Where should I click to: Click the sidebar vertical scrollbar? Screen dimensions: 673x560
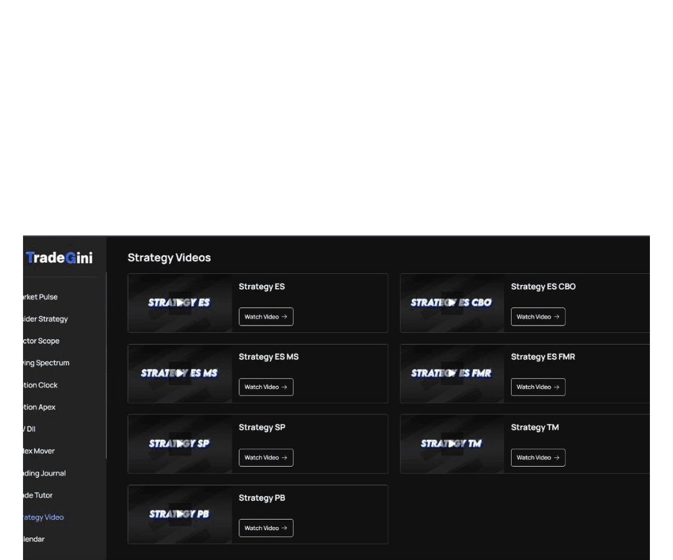tap(106, 367)
